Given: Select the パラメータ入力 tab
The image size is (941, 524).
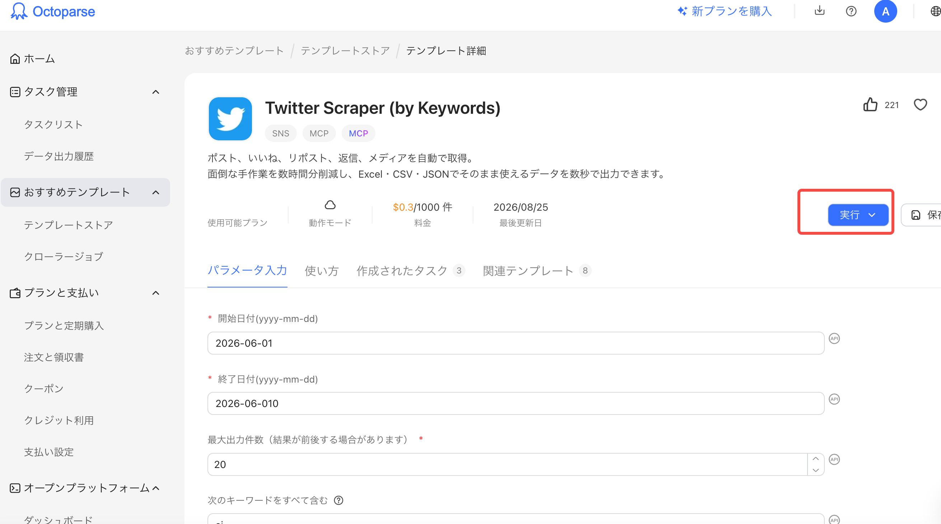Looking at the screenshot, I should pos(247,270).
